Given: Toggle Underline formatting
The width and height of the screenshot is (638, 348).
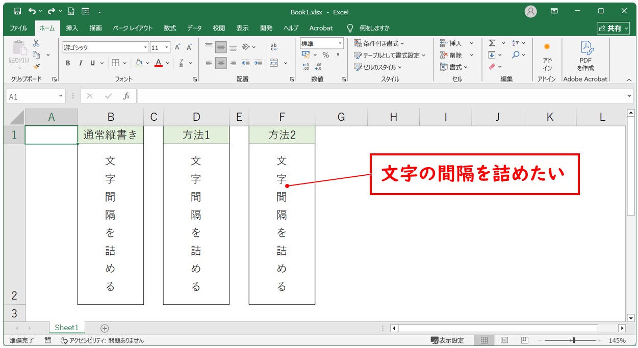Looking at the screenshot, I should [x=92, y=63].
